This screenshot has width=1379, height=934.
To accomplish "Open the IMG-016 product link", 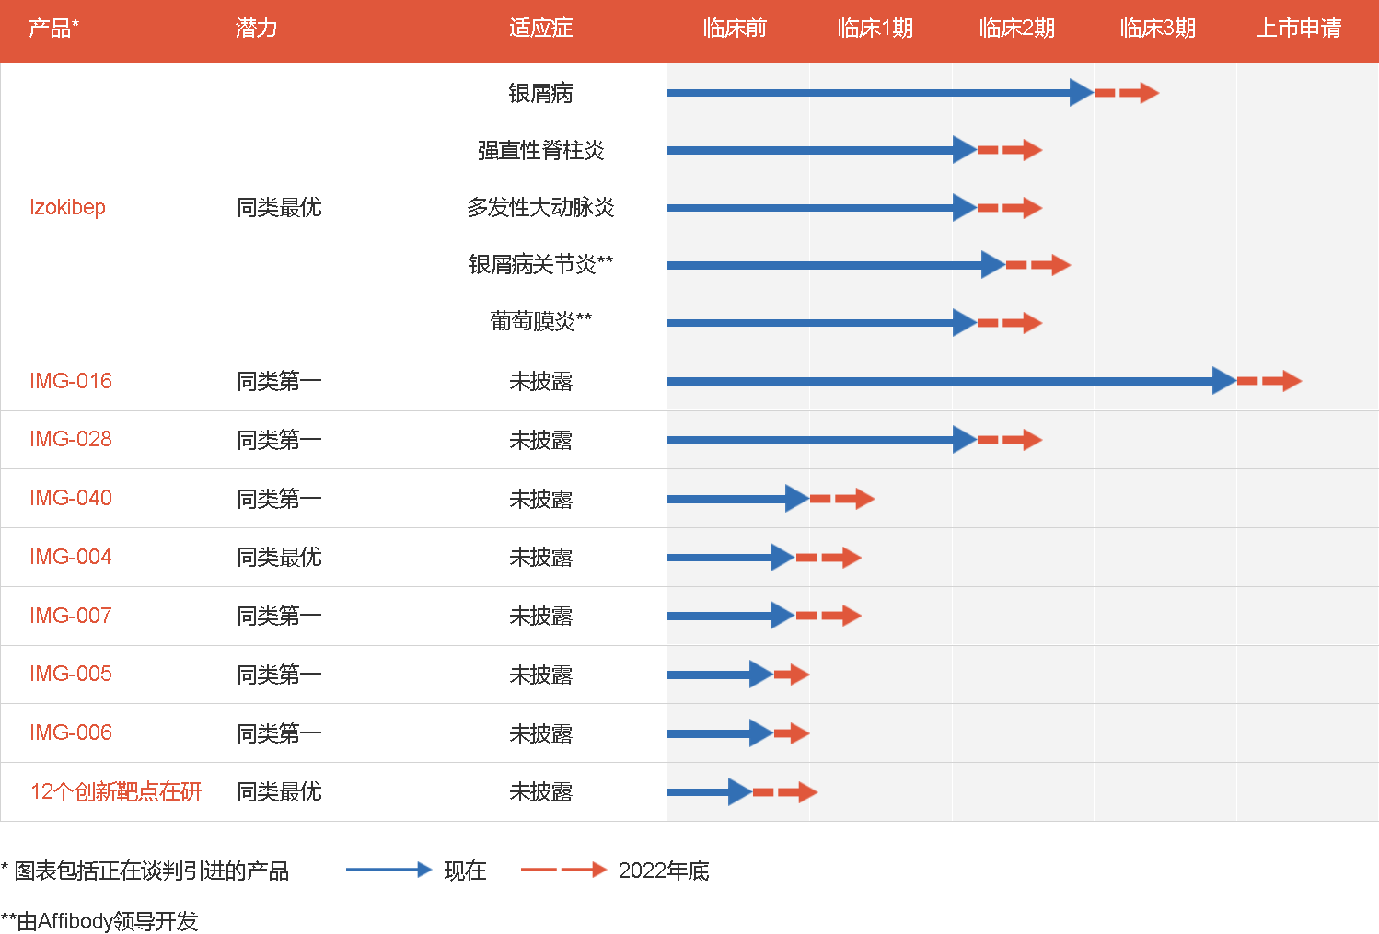I will 71,381.
